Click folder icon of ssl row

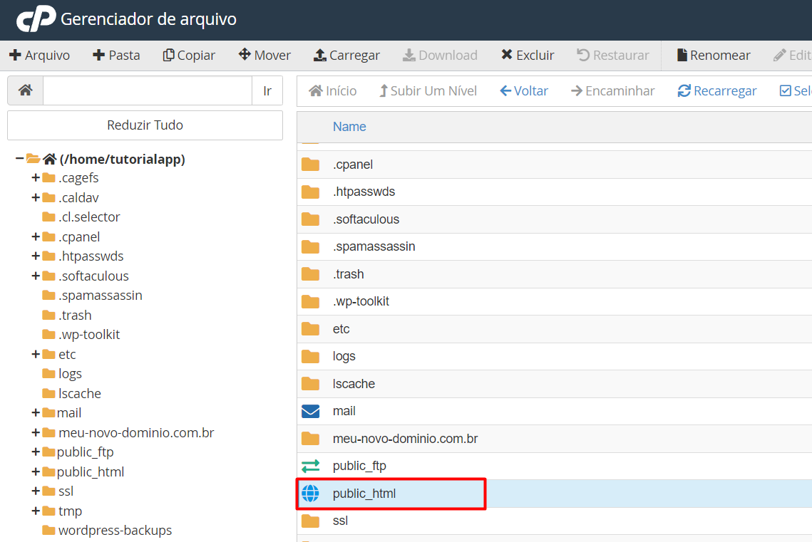(310, 521)
